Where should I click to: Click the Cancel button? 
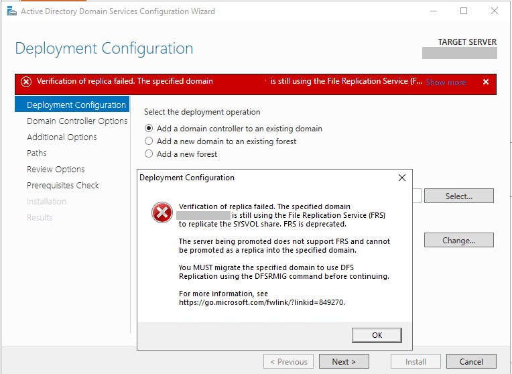click(x=471, y=361)
